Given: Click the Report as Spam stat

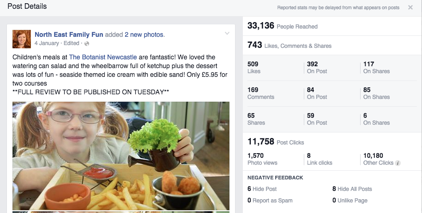Looking at the screenshot, I should pos(270,201).
